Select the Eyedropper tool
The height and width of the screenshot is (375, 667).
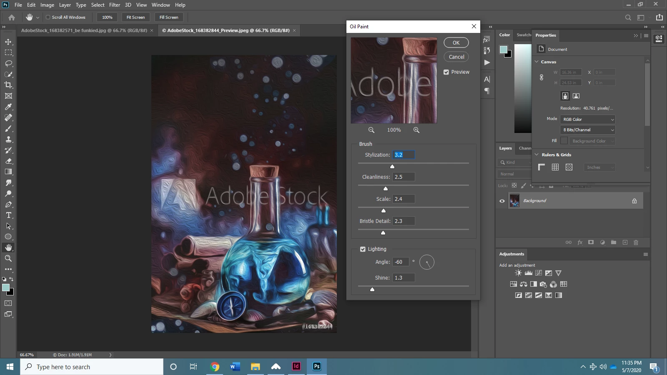[8, 107]
